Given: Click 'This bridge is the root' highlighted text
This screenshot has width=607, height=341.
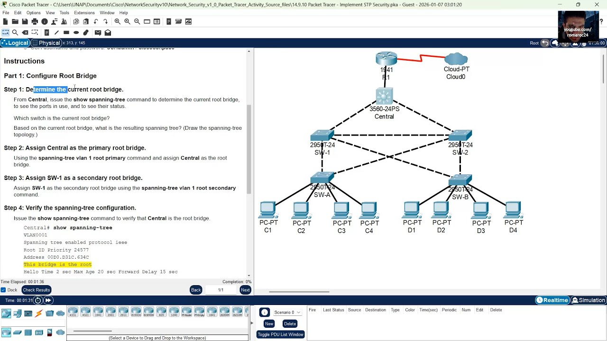Looking at the screenshot, I should [57, 264].
